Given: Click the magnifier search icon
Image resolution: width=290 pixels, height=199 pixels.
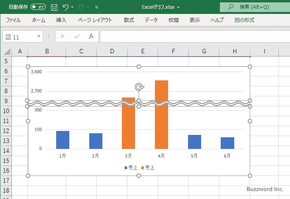Looking at the screenshot, I should pyautogui.click(x=230, y=7).
